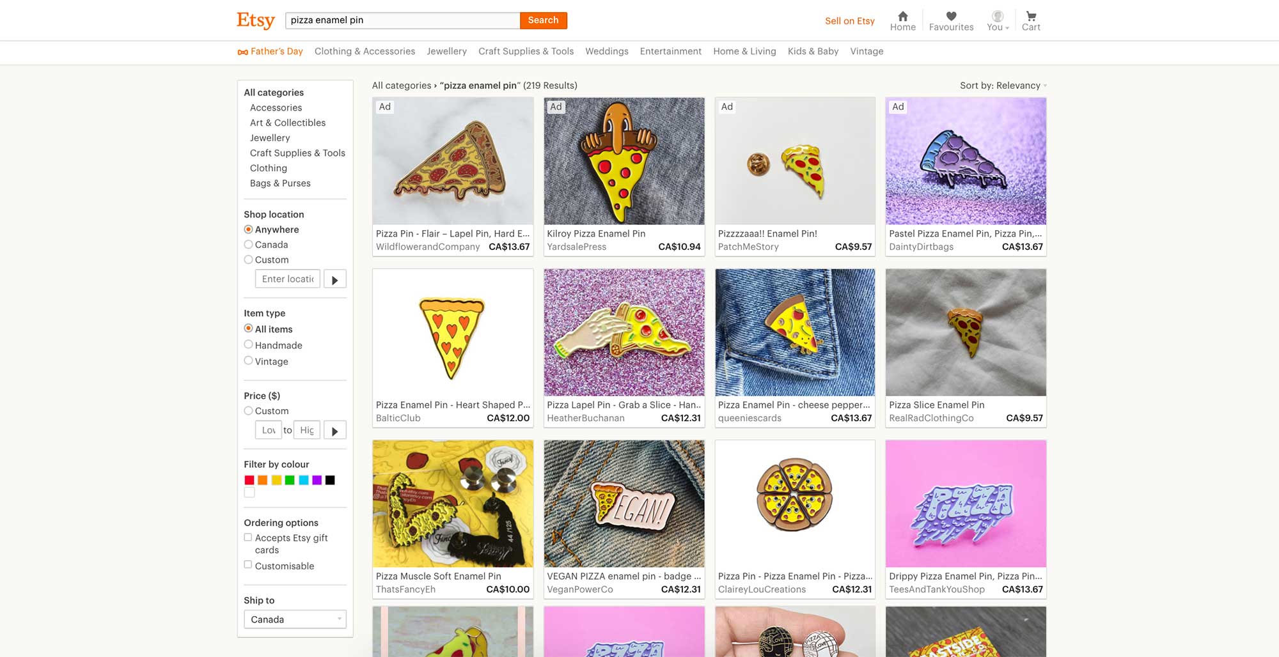Screen dimensions: 1279x657
Task: Open Pizza Muscle Soft Enamel Pin title
Action: pos(439,576)
